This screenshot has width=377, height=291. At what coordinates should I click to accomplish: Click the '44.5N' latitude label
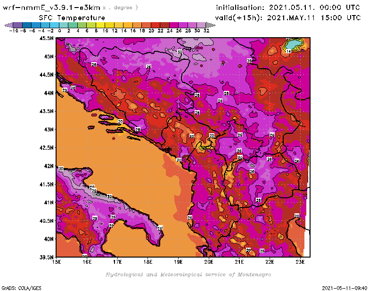click(46, 75)
